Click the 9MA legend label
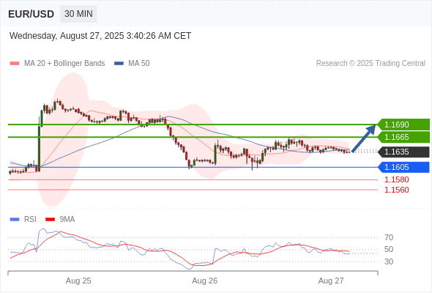 (67, 220)
